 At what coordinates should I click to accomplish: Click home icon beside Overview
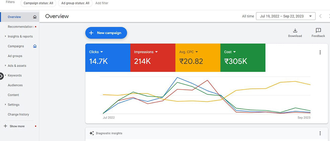35,17
